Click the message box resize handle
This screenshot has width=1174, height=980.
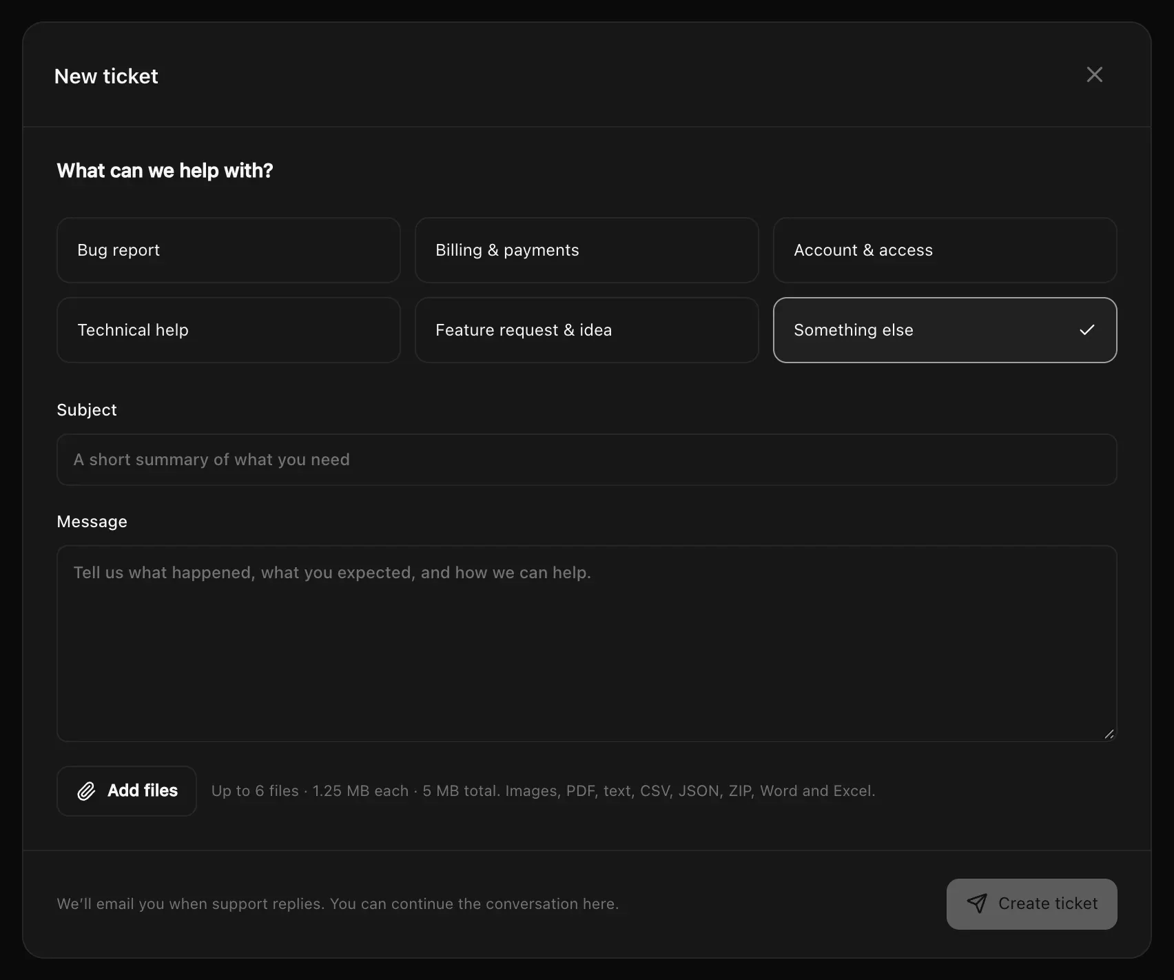coord(1109,734)
